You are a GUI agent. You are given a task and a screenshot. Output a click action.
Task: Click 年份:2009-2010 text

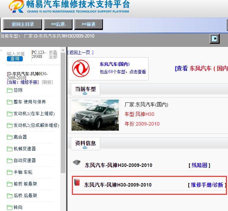142,124
